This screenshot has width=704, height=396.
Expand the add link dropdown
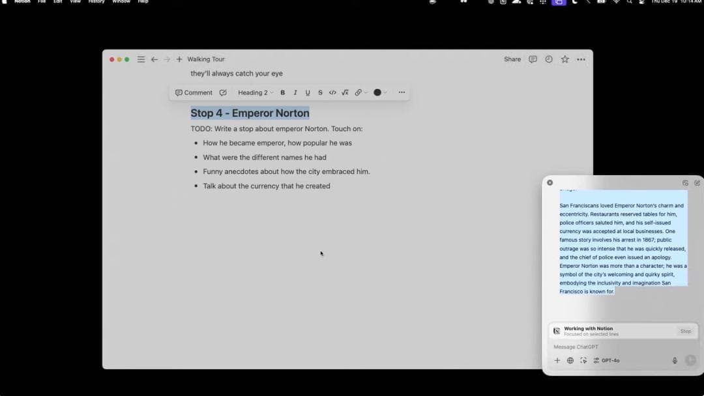click(x=360, y=92)
